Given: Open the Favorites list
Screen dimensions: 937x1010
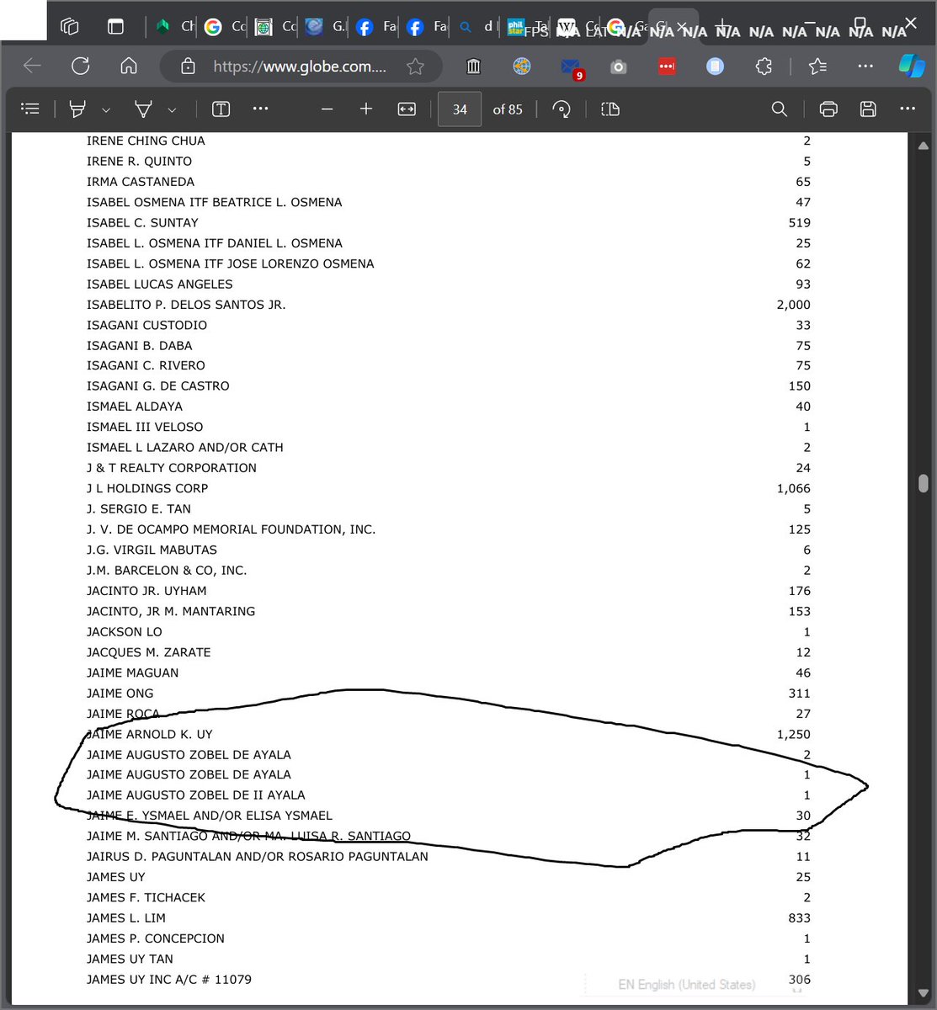Looking at the screenshot, I should 817,66.
